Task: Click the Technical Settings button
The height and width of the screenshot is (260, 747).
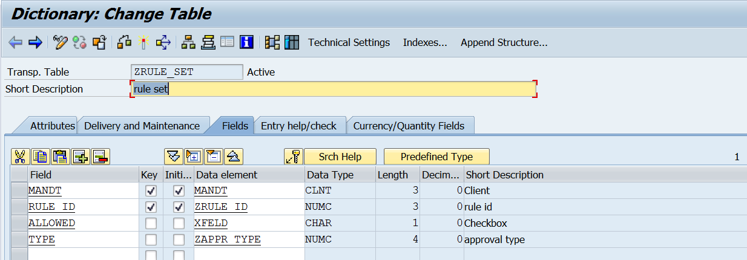Action: [x=349, y=42]
